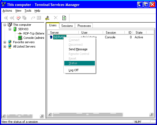The image size is (157, 125).
Task: Switch to the Processes tab
Action: (84, 26)
